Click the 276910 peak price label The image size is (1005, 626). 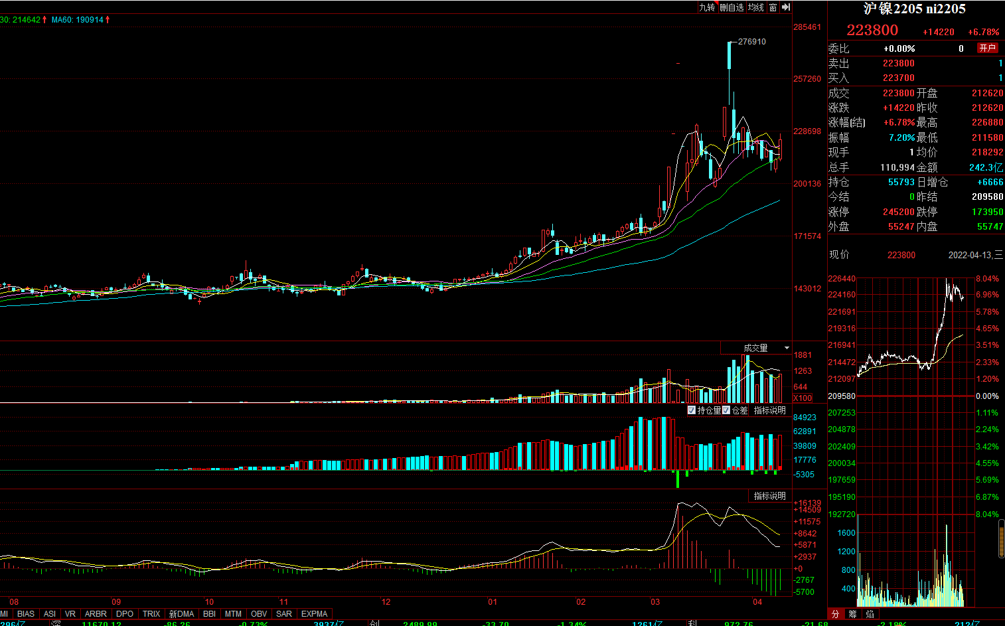pos(751,42)
